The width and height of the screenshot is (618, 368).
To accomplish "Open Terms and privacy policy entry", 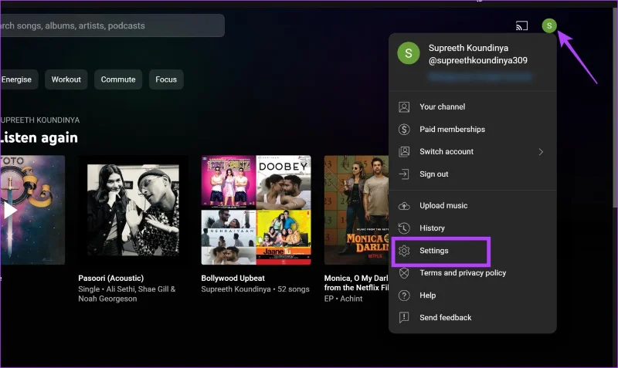I will tap(473, 273).
